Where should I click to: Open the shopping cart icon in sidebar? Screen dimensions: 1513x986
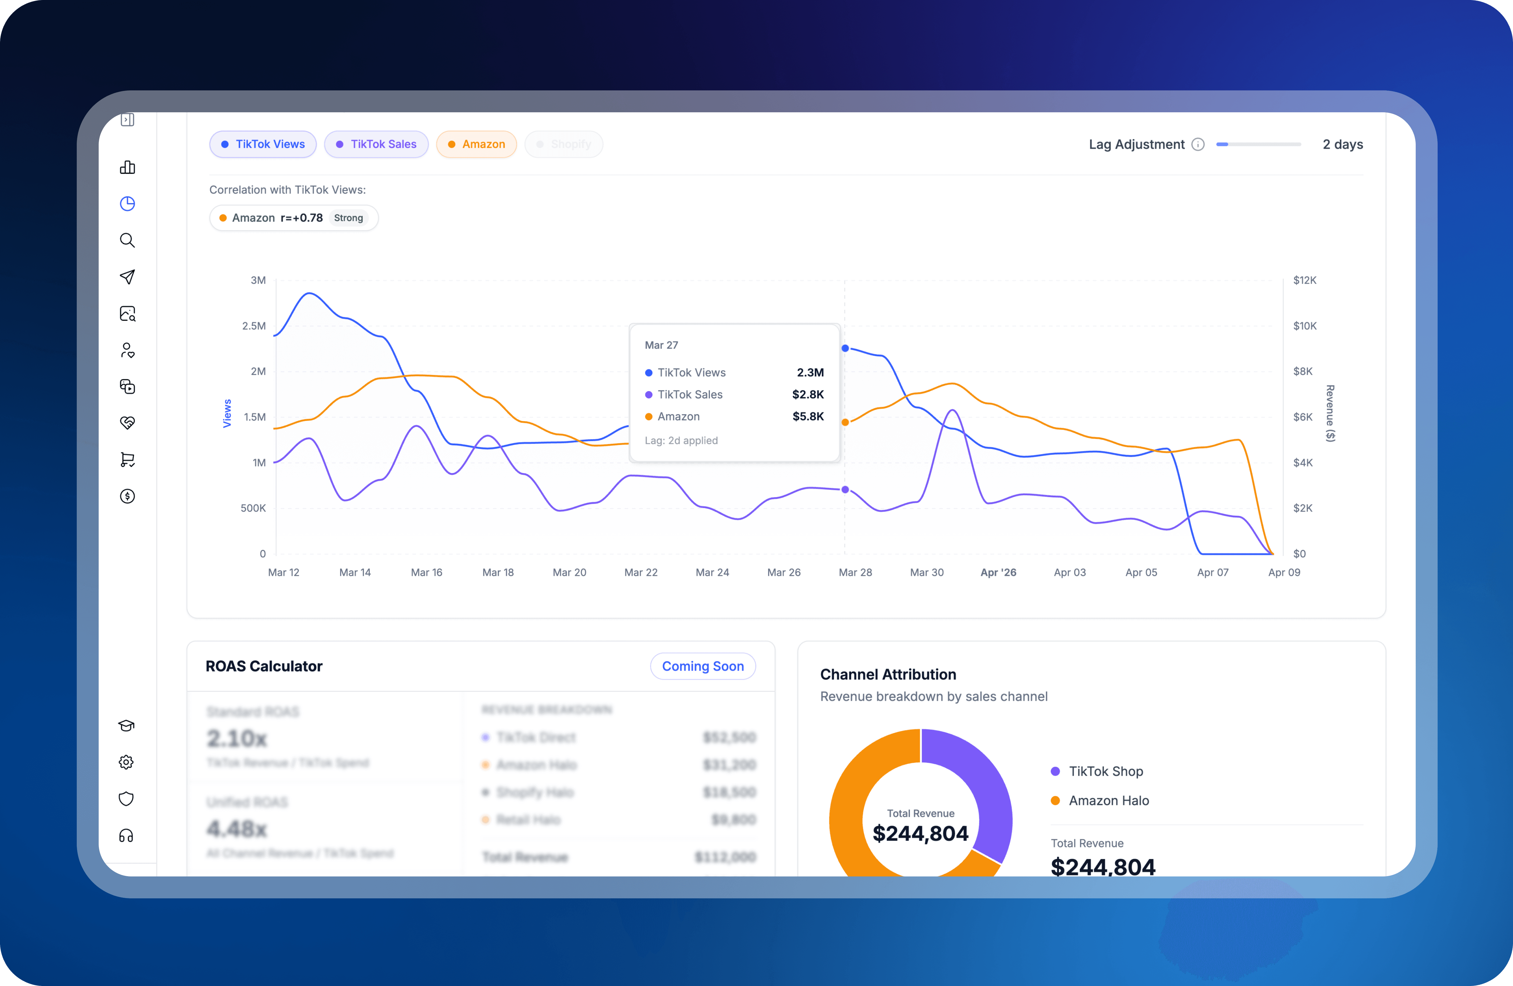[127, 459]
